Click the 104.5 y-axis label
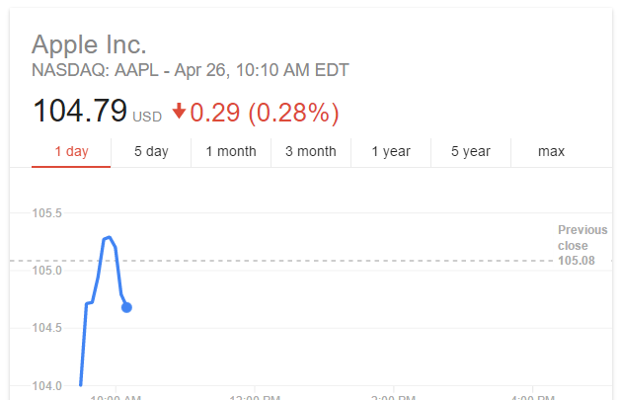This screenshot has height=400, width=620. [47, 328]
